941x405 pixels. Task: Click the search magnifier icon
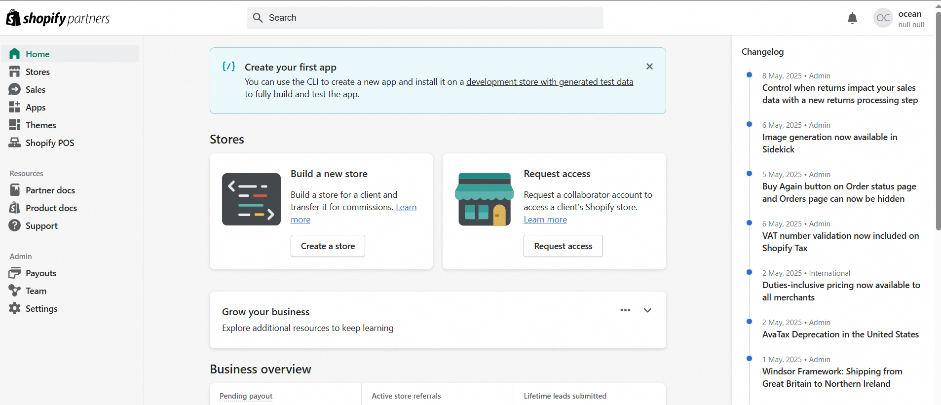coord(258,18)
